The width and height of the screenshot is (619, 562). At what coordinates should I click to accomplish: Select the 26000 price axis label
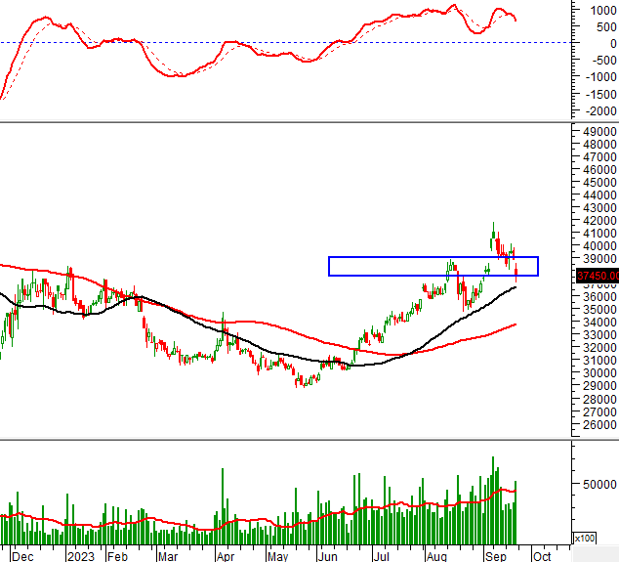[x=599, y=424]
